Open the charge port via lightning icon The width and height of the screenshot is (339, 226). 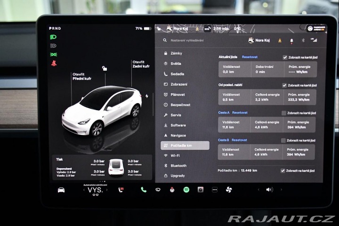[147, 96]
